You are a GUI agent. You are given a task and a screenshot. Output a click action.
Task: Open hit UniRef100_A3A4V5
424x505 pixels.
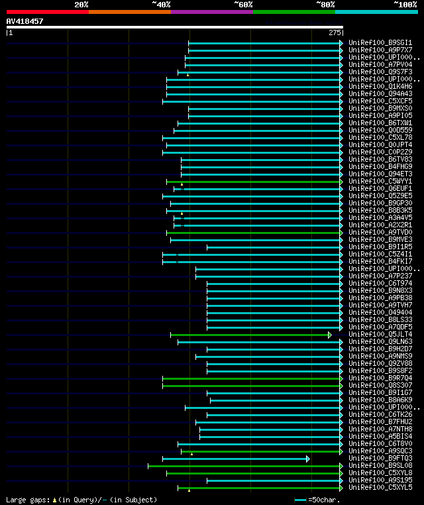click(x=380, y=218)
